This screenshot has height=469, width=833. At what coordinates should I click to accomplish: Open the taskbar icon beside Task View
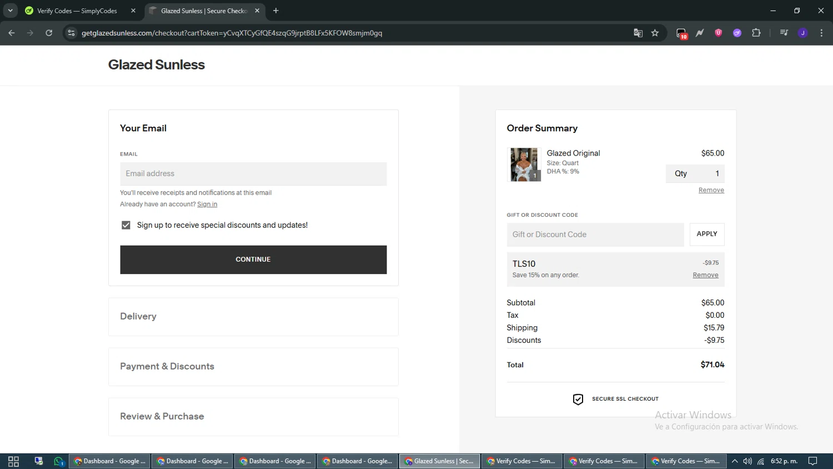click(x=38, y=461)
